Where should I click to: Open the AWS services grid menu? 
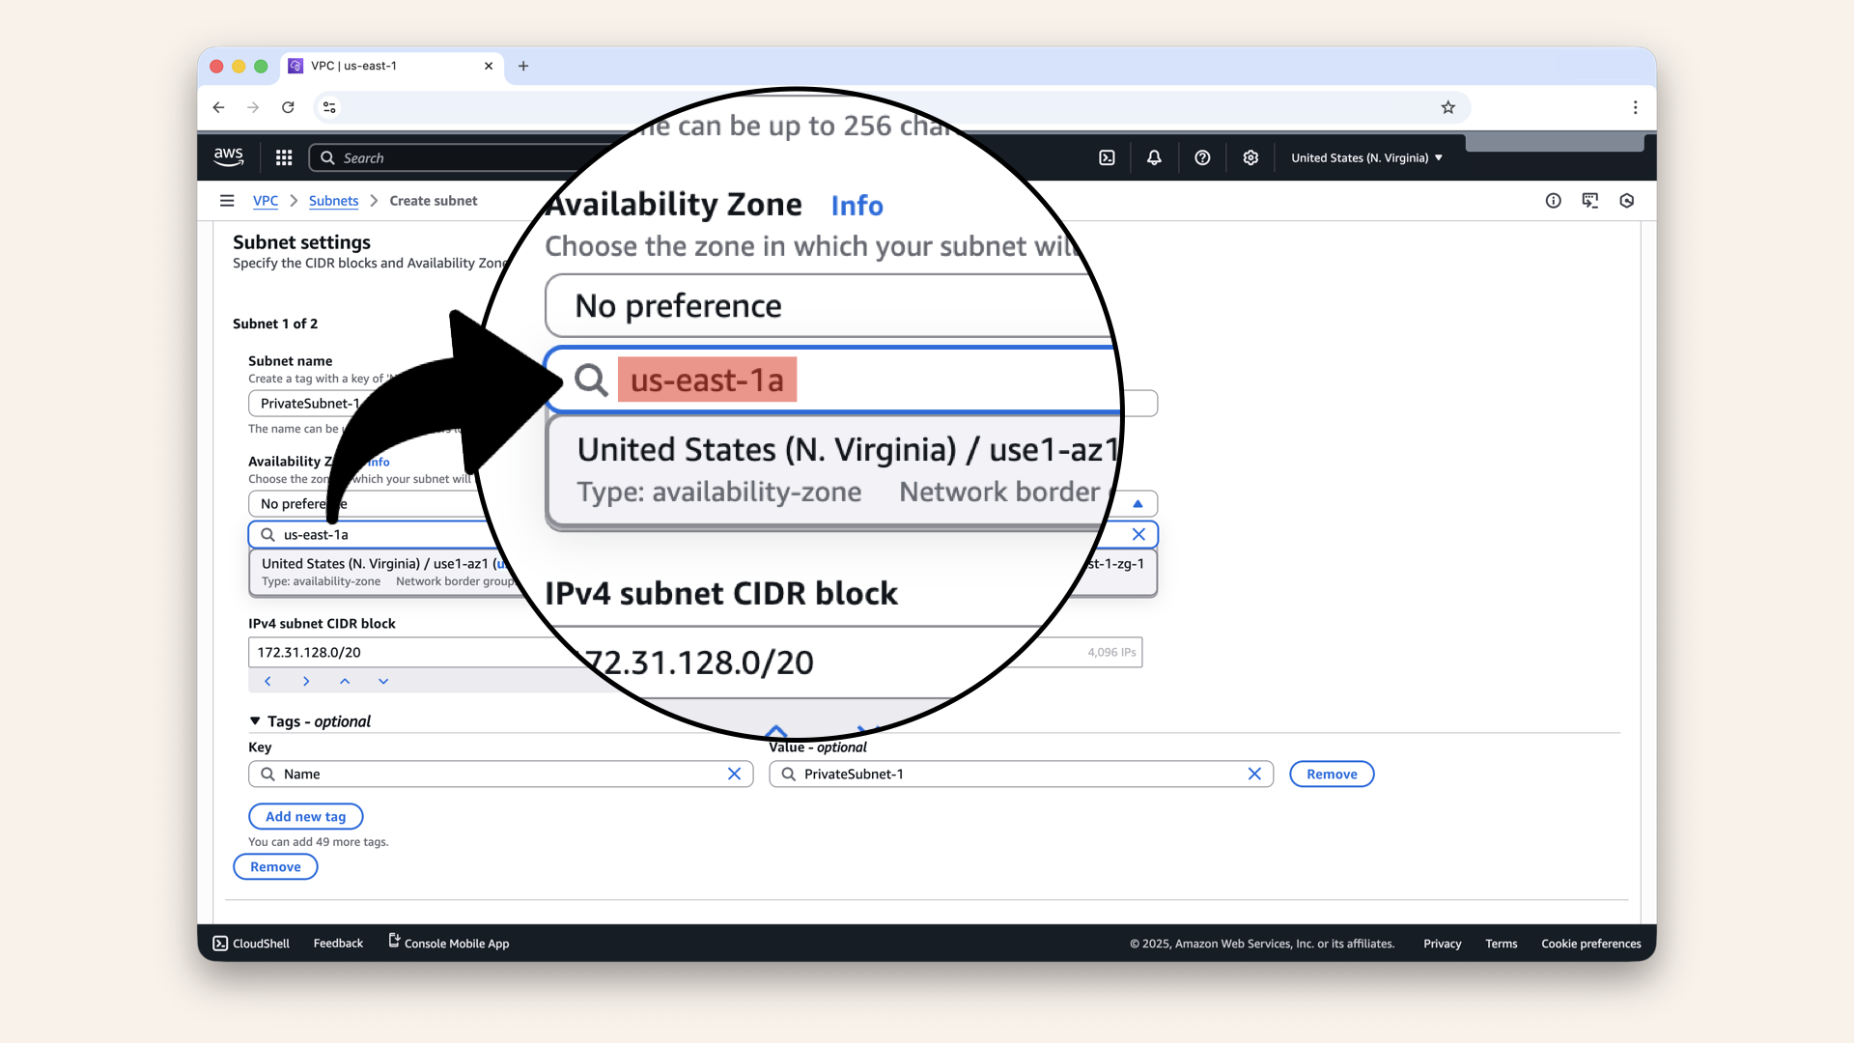[283, 156]
